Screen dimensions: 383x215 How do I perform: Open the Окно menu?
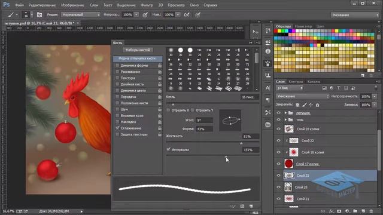(x=194, y=5)
